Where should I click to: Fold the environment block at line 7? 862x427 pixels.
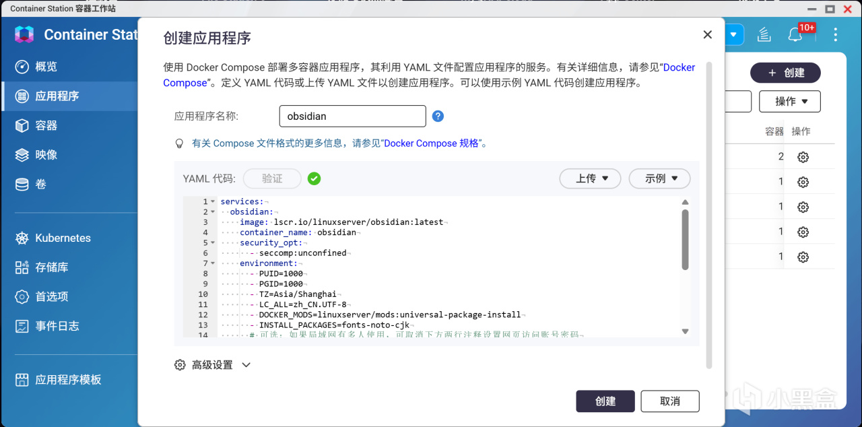point(213,263)
